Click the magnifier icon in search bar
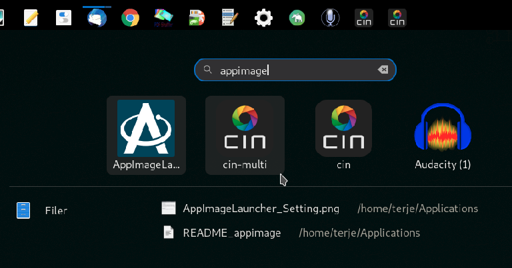 (208, 70)
